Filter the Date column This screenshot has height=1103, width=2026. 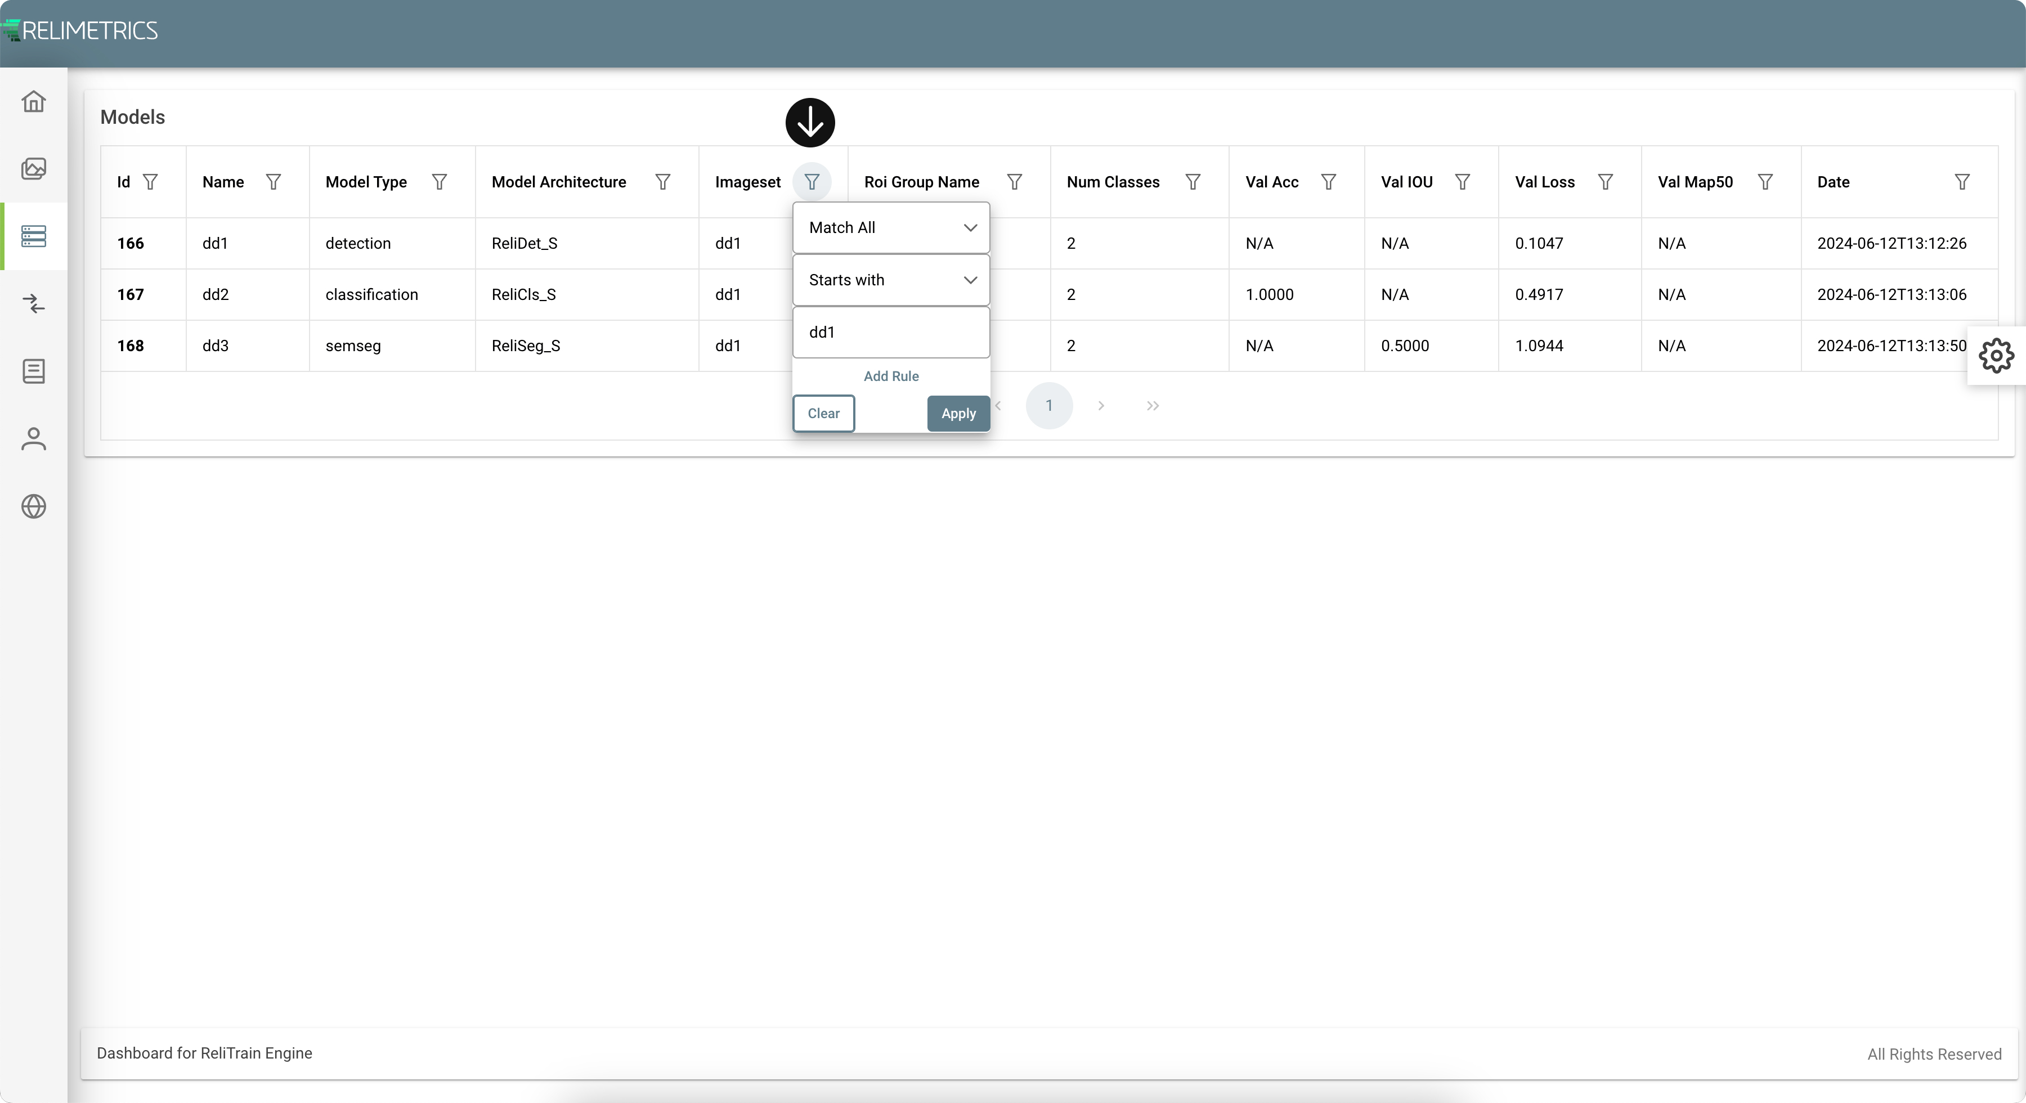[x=1962, y=182]
